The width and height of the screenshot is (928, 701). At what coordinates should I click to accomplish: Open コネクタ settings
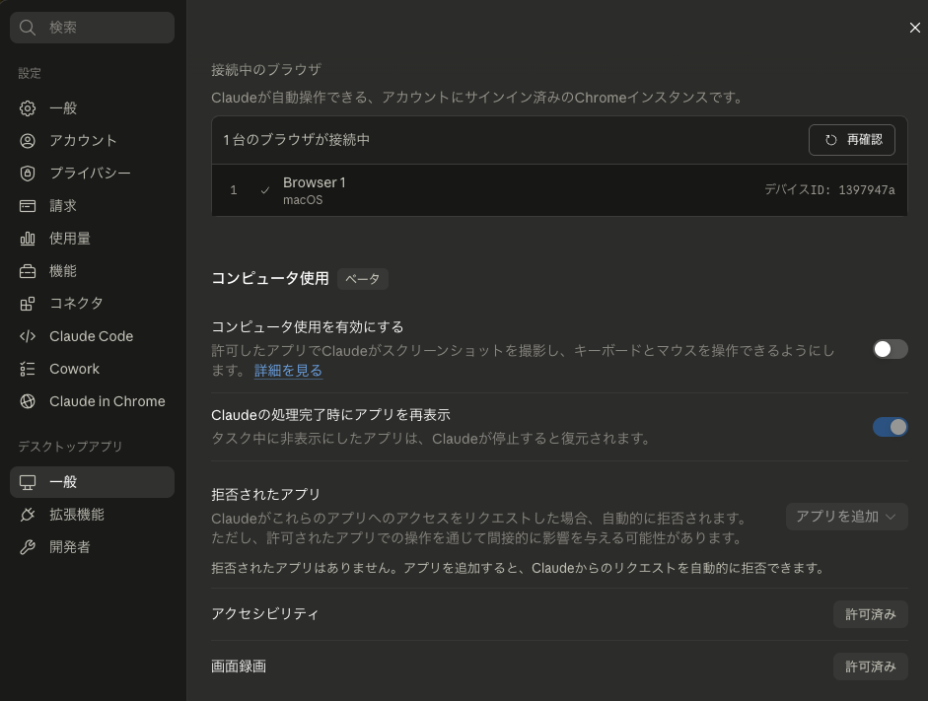pos(92,304)
